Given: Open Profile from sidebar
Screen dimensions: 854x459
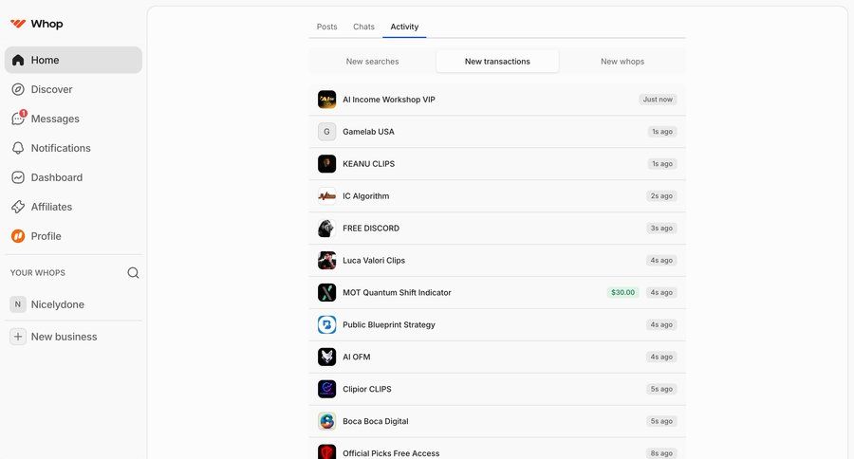Looking at the screenshot, I should click(x=73, y=236).
